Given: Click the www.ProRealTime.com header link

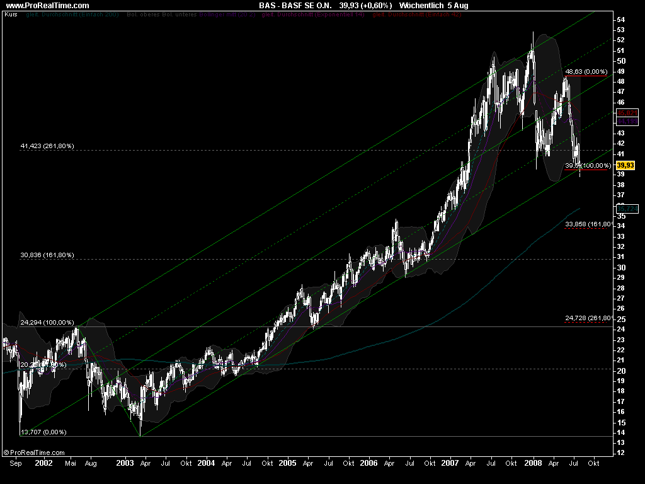Looking at the screenshot, I should [47, 5].
